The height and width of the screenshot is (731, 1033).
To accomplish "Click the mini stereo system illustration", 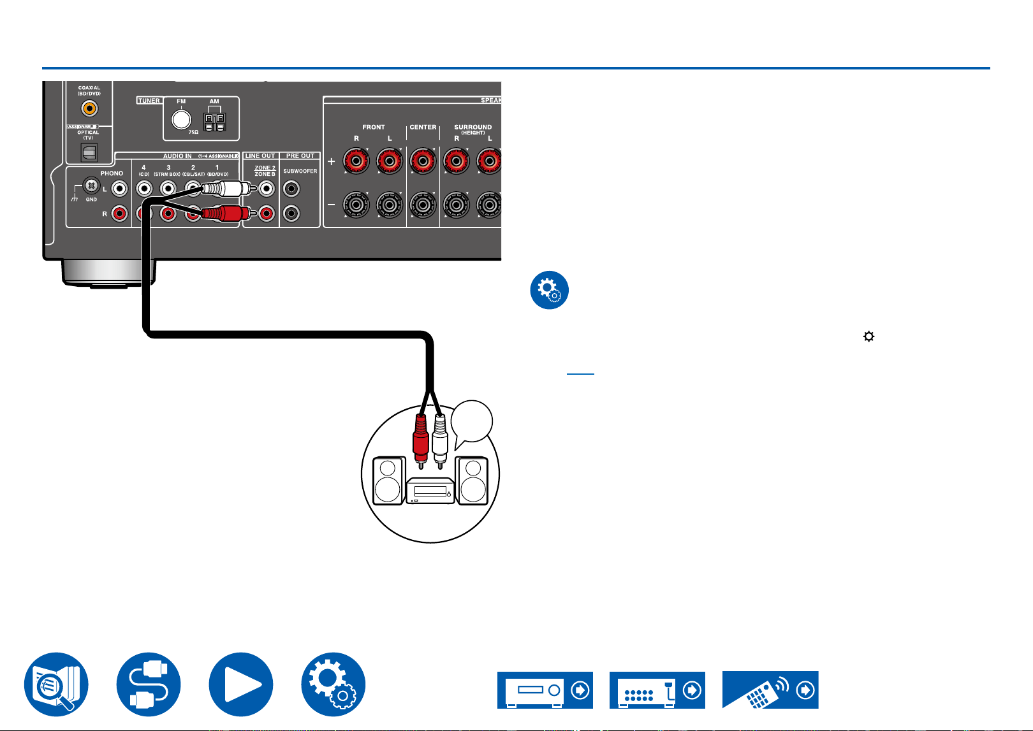I will (x=430, y=481).
